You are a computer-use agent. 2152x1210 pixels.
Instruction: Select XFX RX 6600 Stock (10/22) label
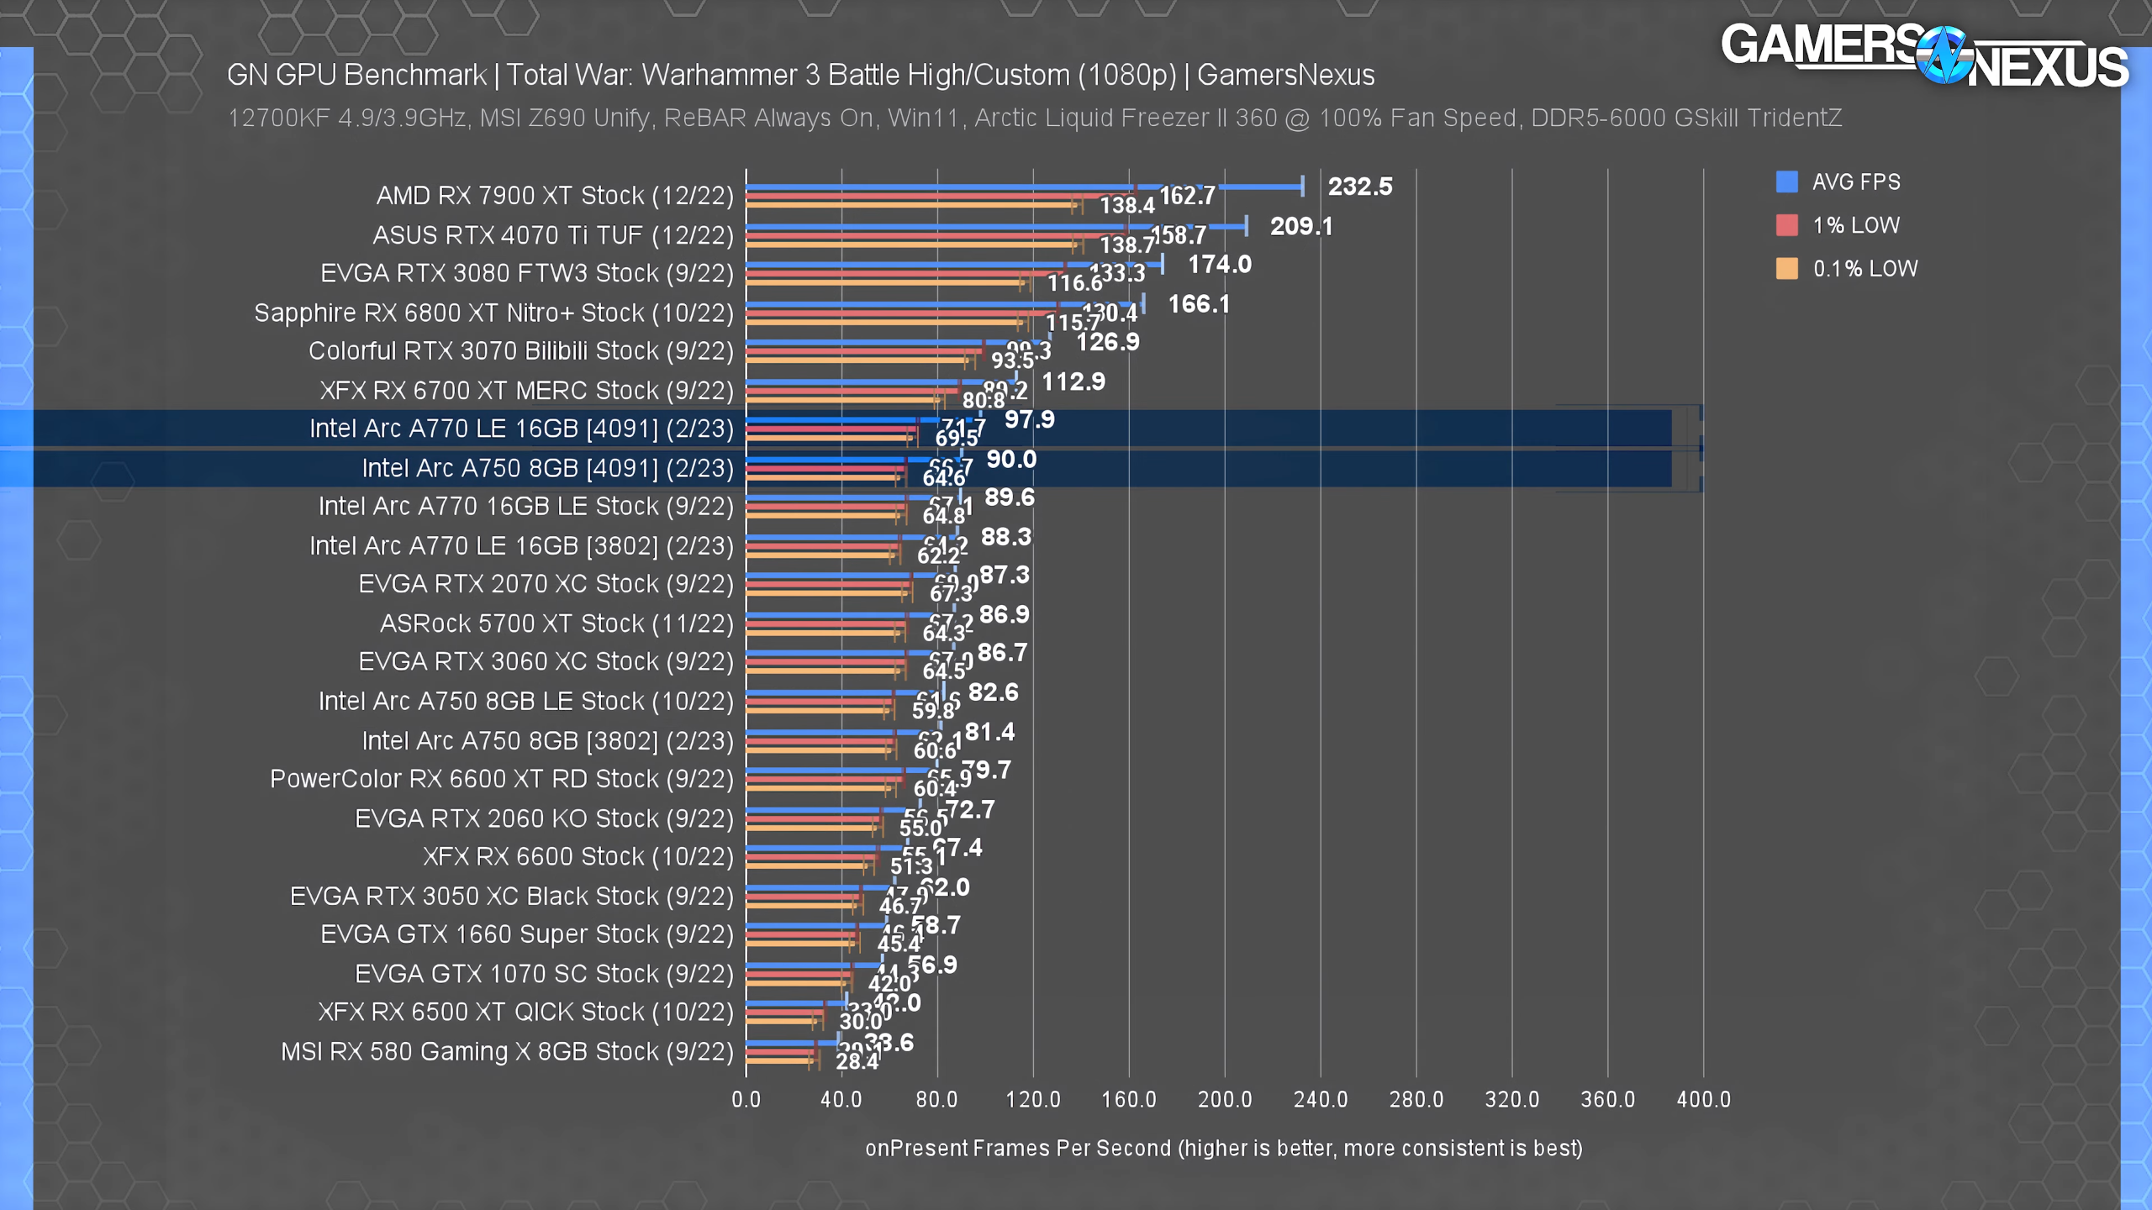click(578, 857)
